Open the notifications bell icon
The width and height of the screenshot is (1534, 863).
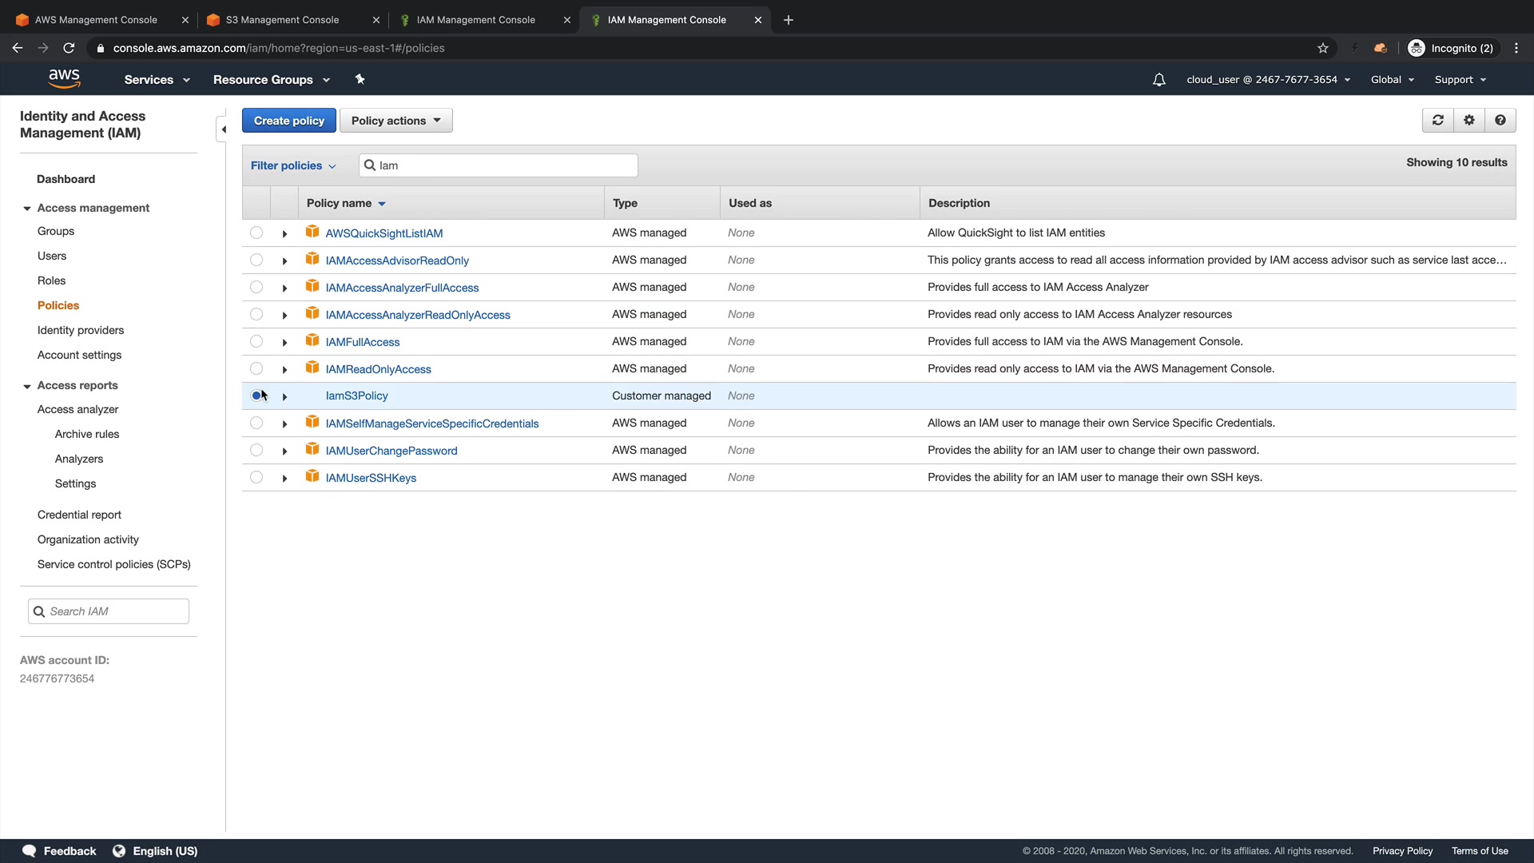[x=1158, y=80]
